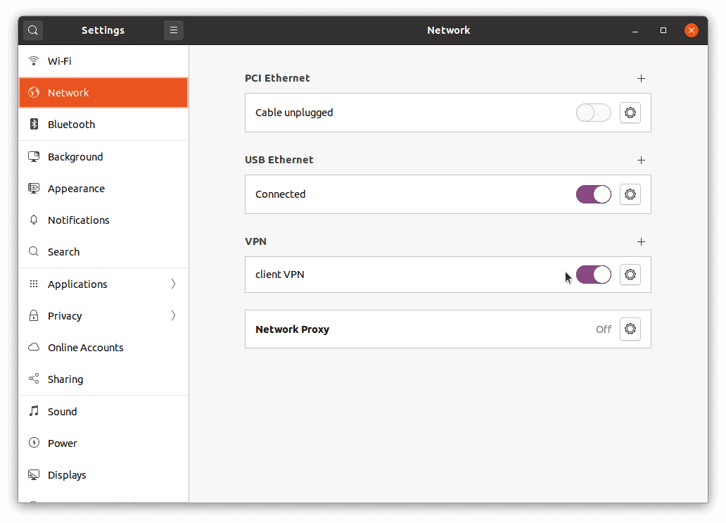726x523 pixels.
Task: Open the hamburger menu in the titlebar
Action: pyautogui.click(x=173, y=30)
